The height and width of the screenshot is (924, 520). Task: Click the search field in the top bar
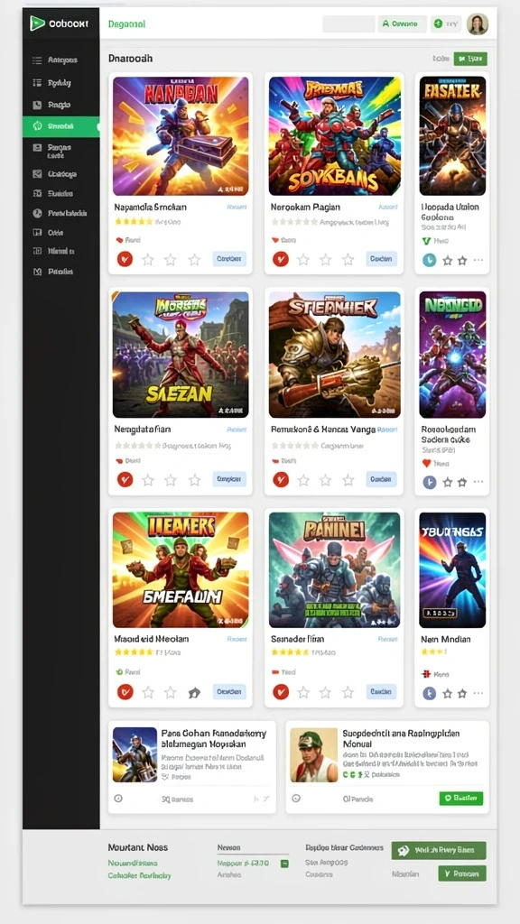coord(348,24)
